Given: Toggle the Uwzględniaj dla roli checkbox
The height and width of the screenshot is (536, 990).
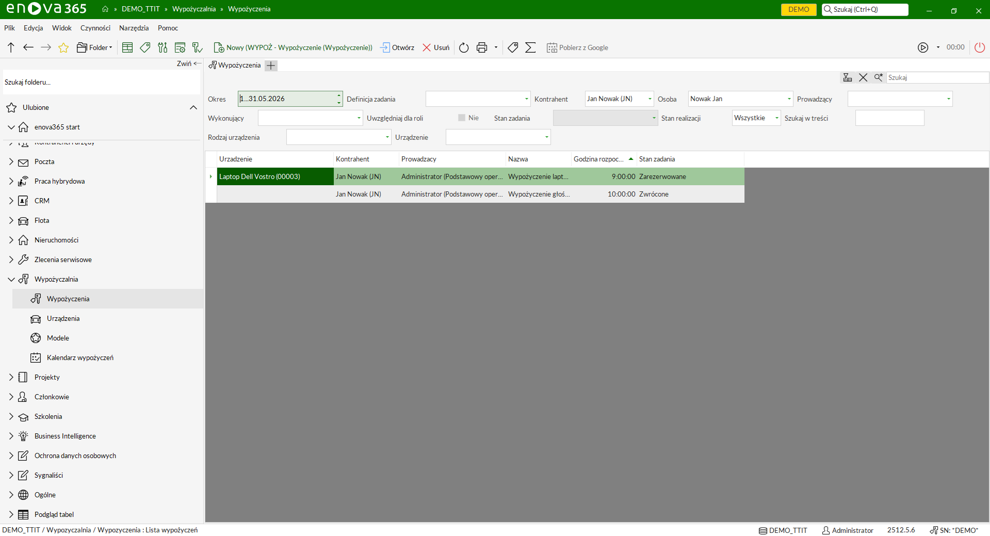Looking at the screenshot, I should point(462,118).
